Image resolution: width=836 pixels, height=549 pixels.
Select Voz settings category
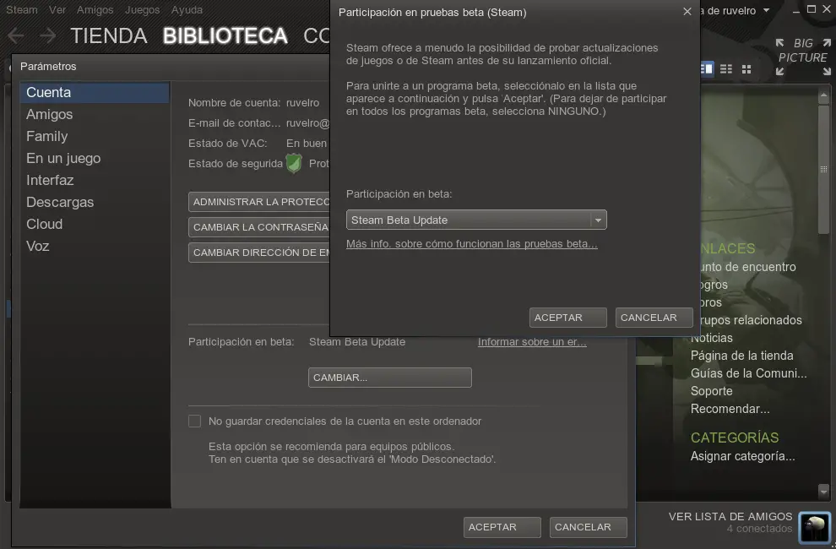95,246
